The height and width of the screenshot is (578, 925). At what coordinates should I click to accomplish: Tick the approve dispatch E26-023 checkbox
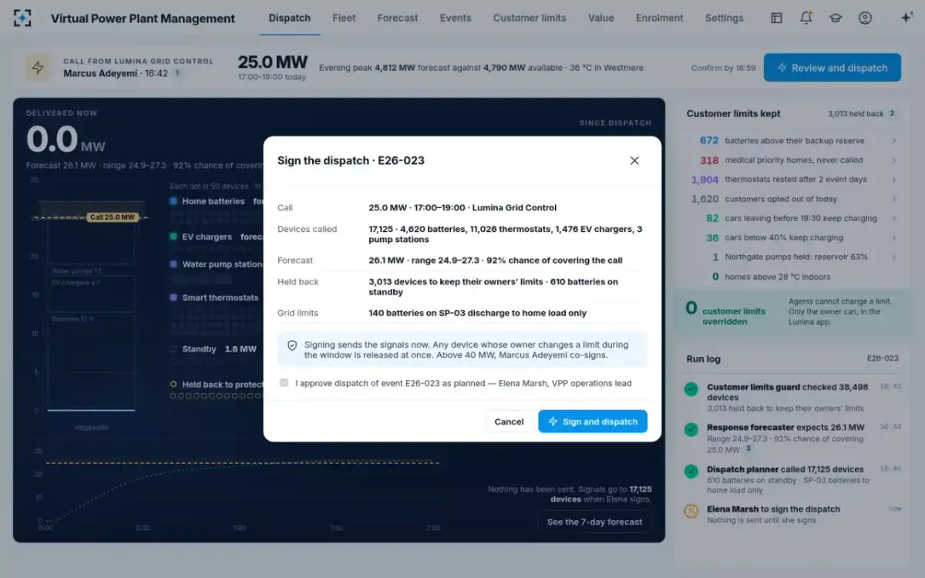(x=284, y=382)
